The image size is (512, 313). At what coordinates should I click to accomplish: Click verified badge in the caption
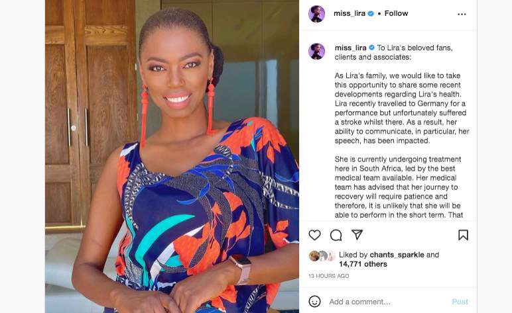[x=371, y=48]
